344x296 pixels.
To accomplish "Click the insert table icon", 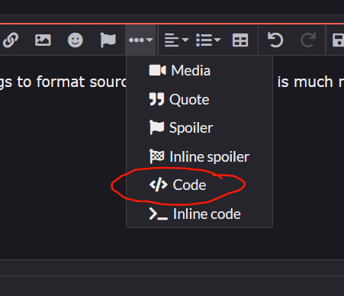I will tap(240, 40).
